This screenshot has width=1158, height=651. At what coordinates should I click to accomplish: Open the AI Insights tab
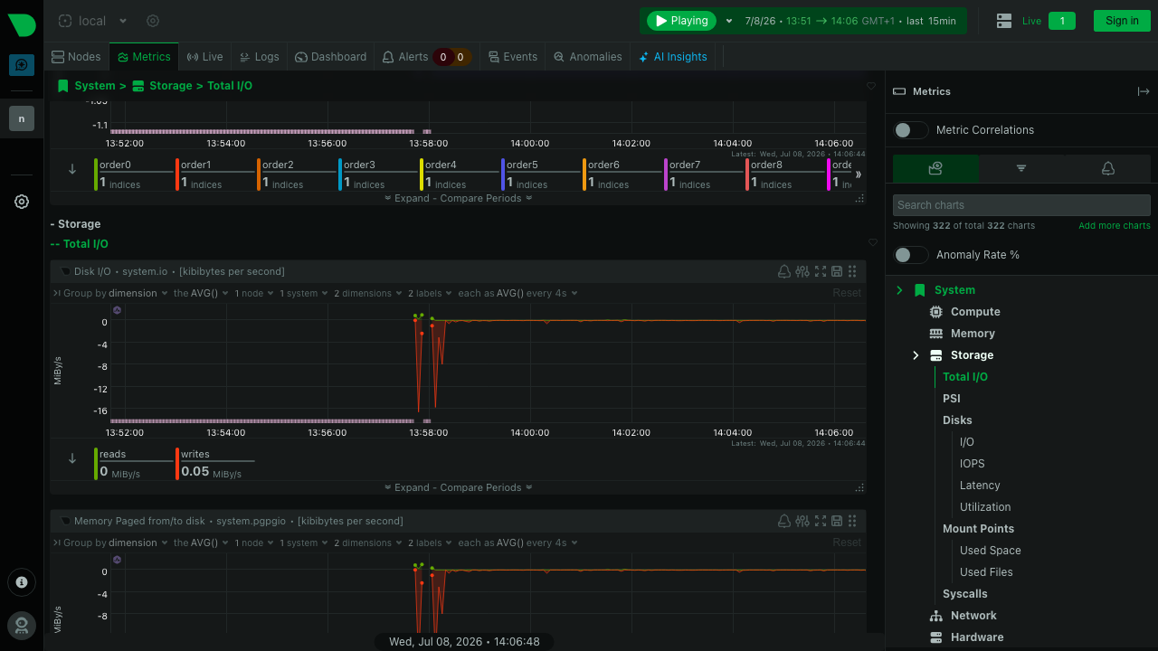coord(673,57)
